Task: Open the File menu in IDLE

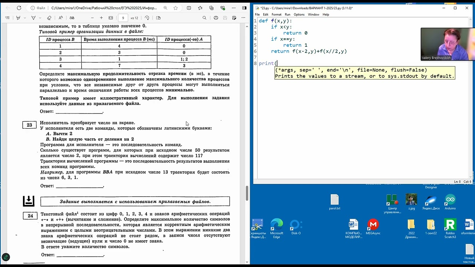Action: 257,14
